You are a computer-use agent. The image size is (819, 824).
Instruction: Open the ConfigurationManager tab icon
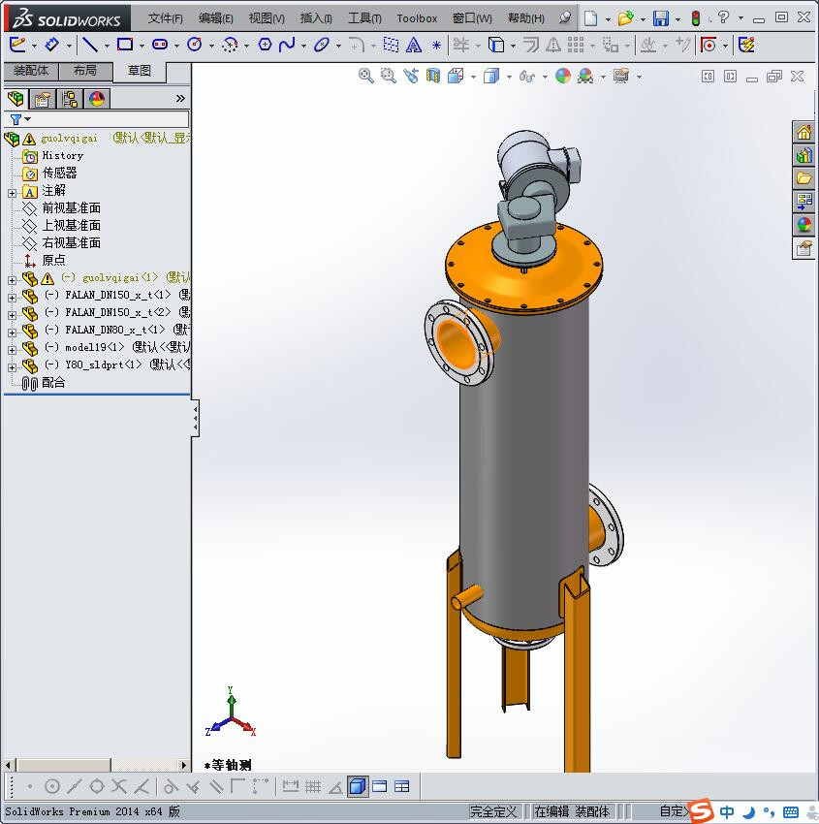(70, 98)
